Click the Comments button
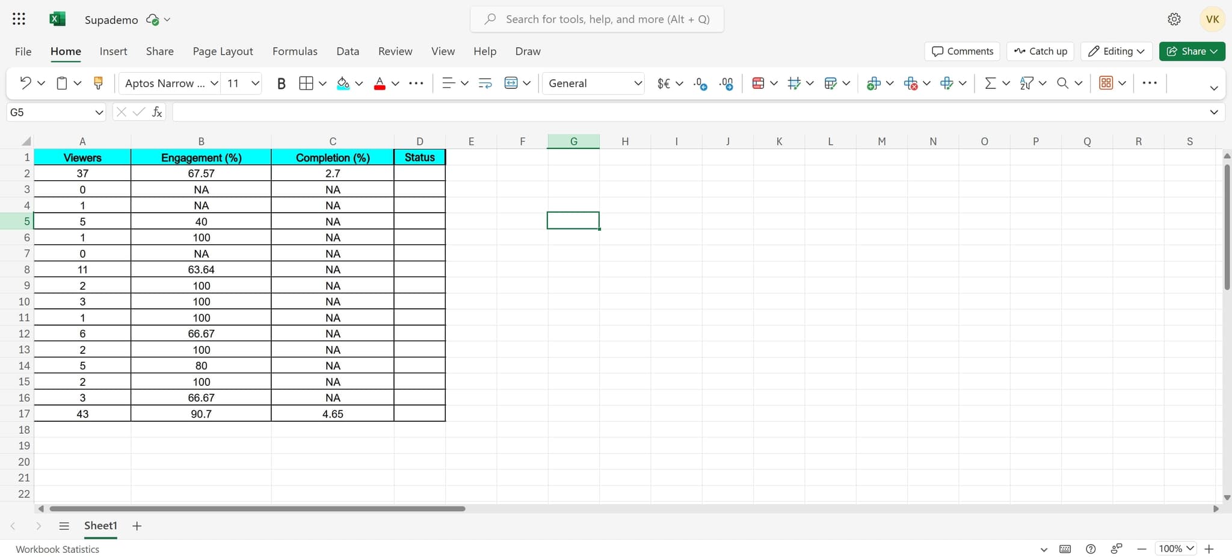The height and width of the screenshot is (557, 1232). point(962,51)
